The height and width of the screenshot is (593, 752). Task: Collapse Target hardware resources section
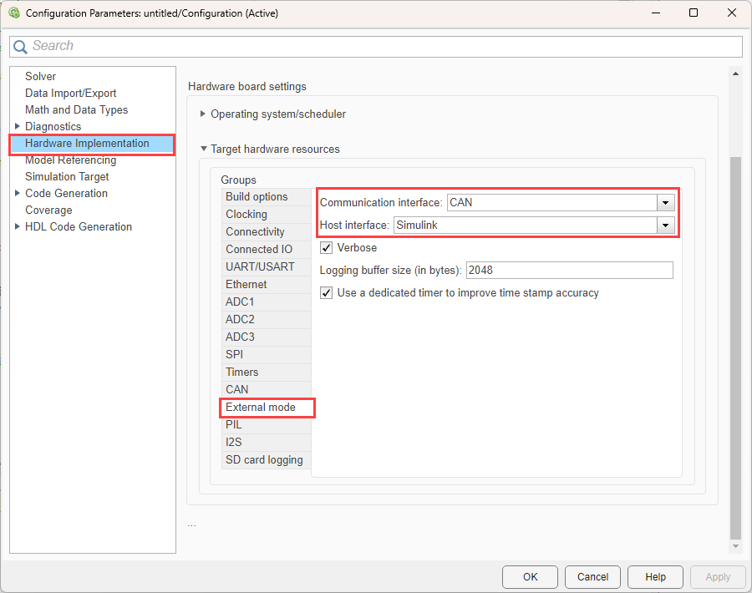[203, 150]
